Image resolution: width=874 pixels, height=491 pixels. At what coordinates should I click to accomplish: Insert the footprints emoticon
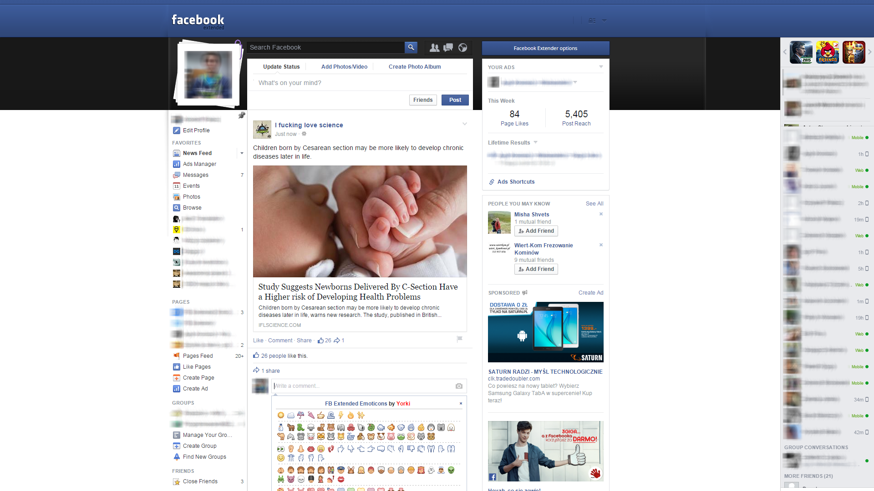point(331,449)
